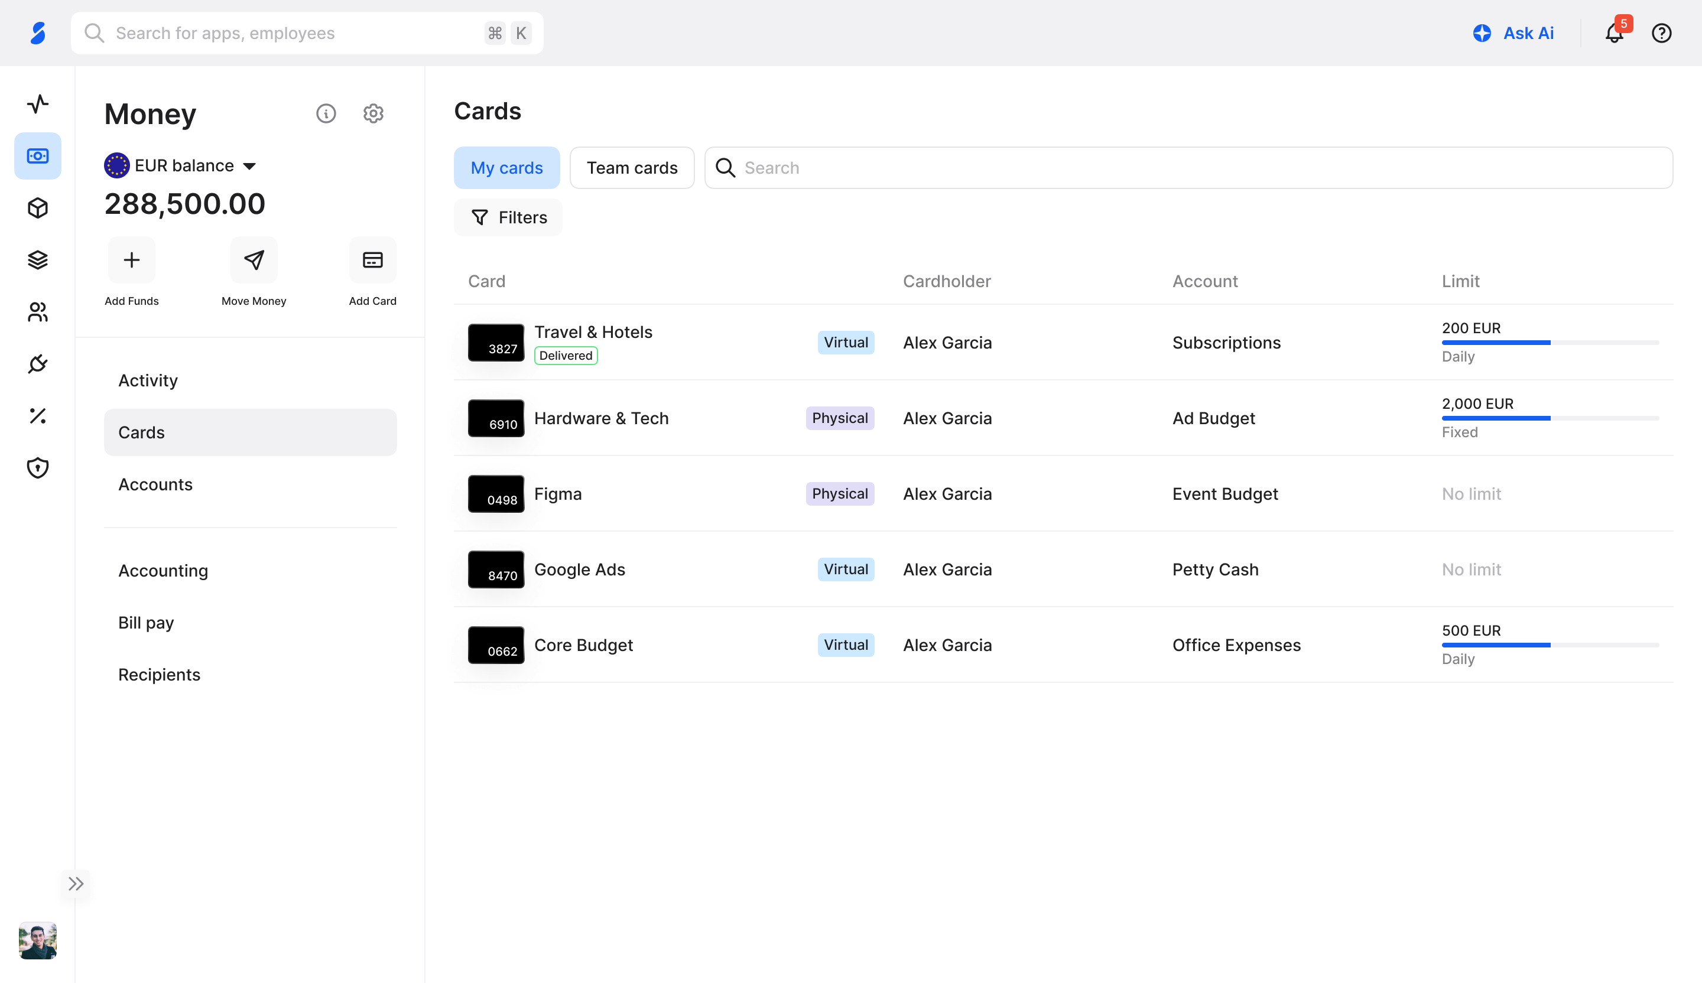Click the Move Money paper plane icon
The image size is (1702, 983).
click(x=254, y=260)
